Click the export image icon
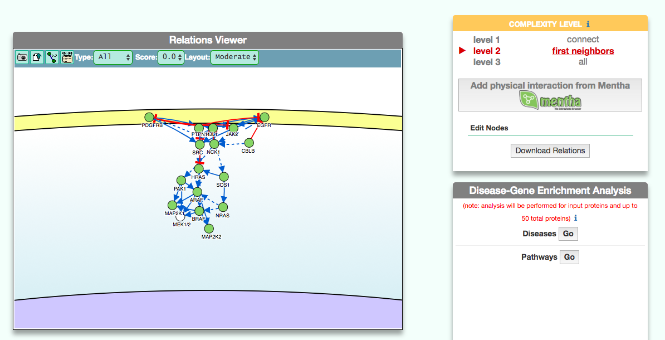This screenshot has height=340, width=665. tap(37, 57)
